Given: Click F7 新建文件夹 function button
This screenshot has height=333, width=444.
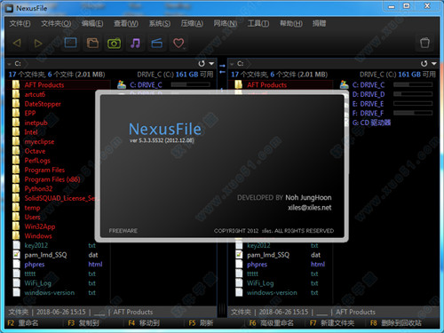Looking at the screenshot, I should click(x=332, y=323).
